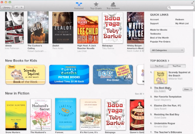Open the Queen's Gambit cover

coord(137,115)
